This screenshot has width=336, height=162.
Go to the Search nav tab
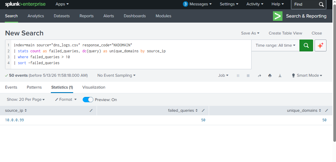(11, 16)
